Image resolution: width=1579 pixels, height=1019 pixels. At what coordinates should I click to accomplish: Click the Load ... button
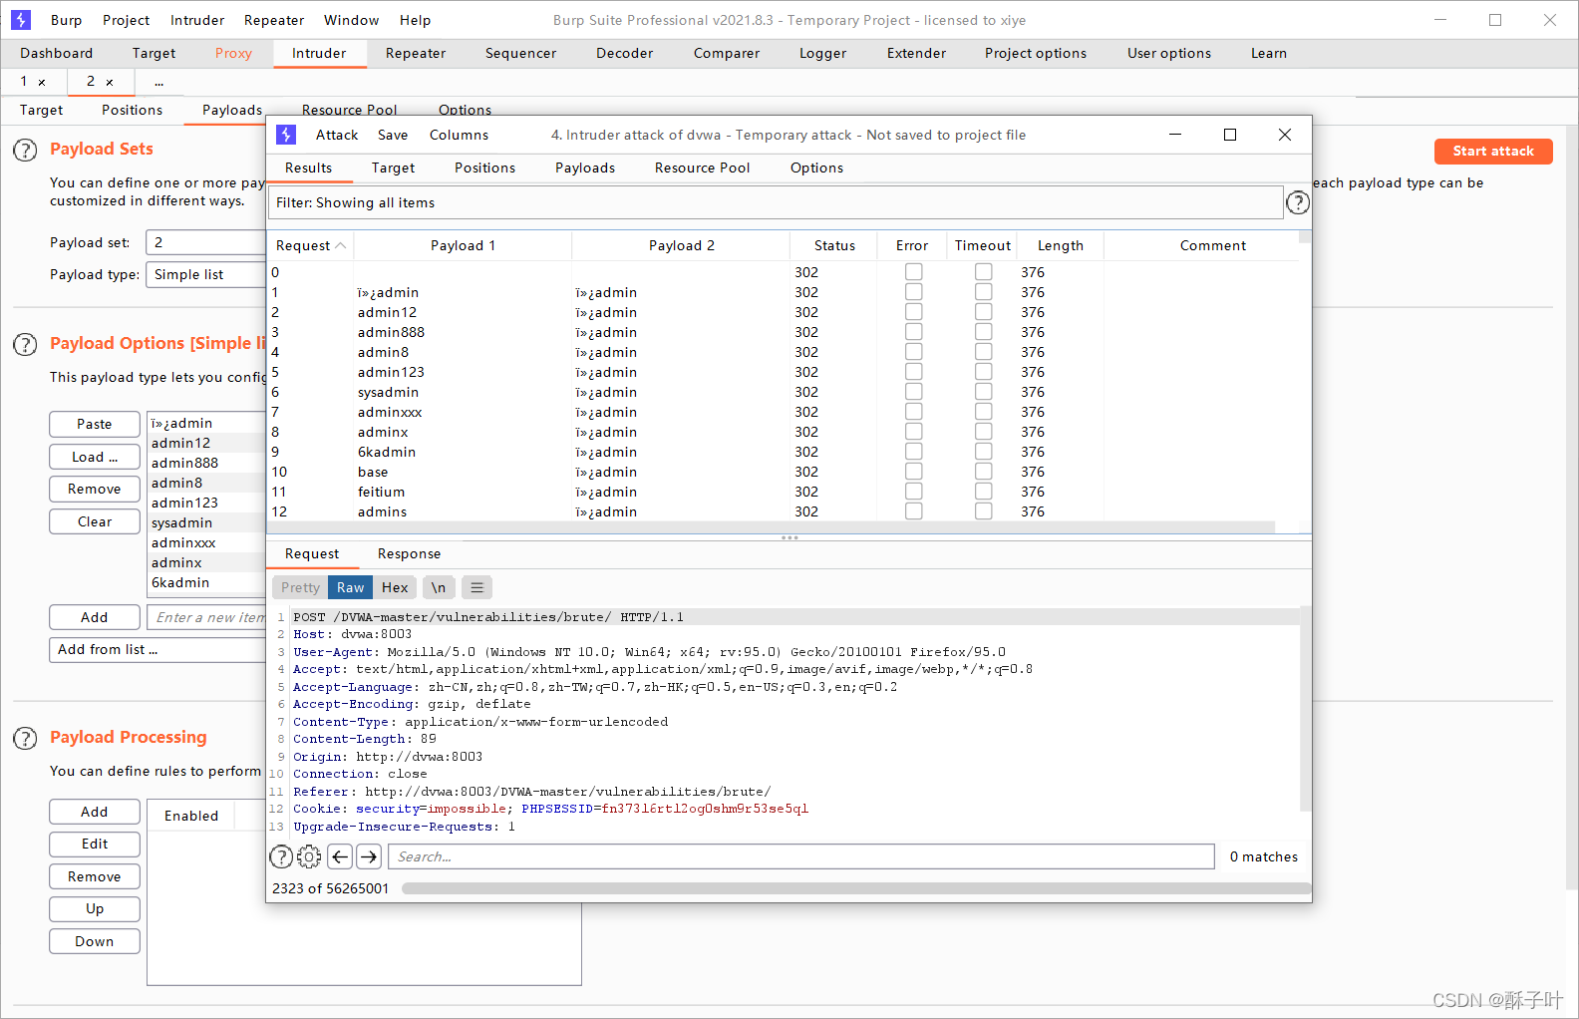(x=95, y=457)
